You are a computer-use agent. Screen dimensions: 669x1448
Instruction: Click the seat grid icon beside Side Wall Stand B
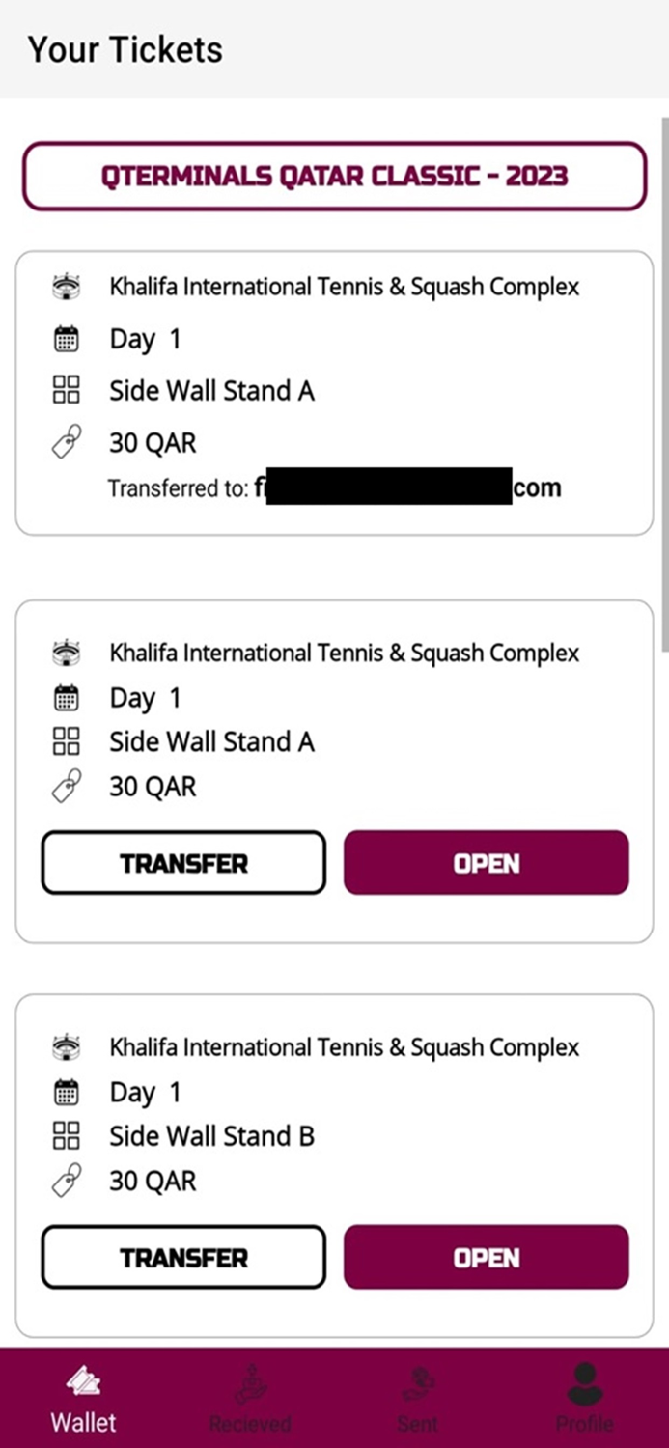click(x=66, y=1135)
